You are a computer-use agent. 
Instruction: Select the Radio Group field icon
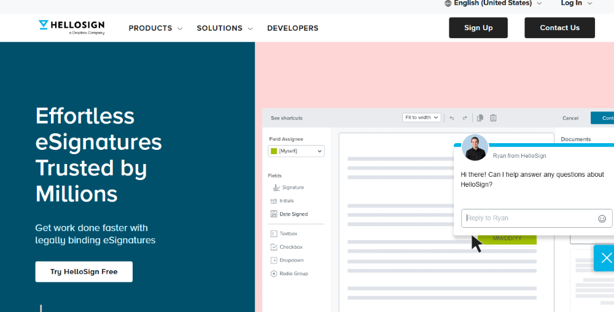click(274, 274)
